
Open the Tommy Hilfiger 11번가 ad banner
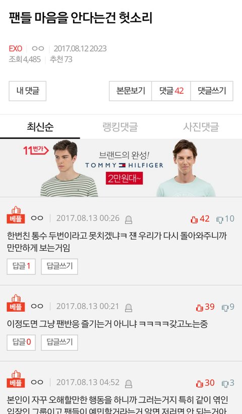coord(121,168)
